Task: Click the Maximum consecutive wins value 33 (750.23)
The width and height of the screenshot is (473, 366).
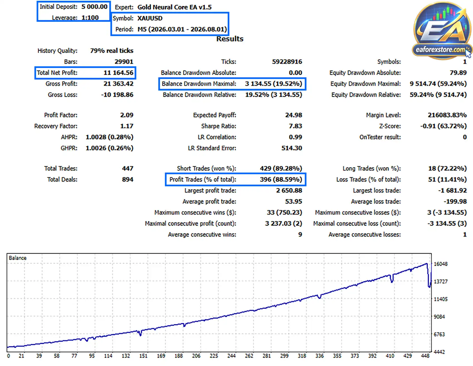Action: point(285,212)
